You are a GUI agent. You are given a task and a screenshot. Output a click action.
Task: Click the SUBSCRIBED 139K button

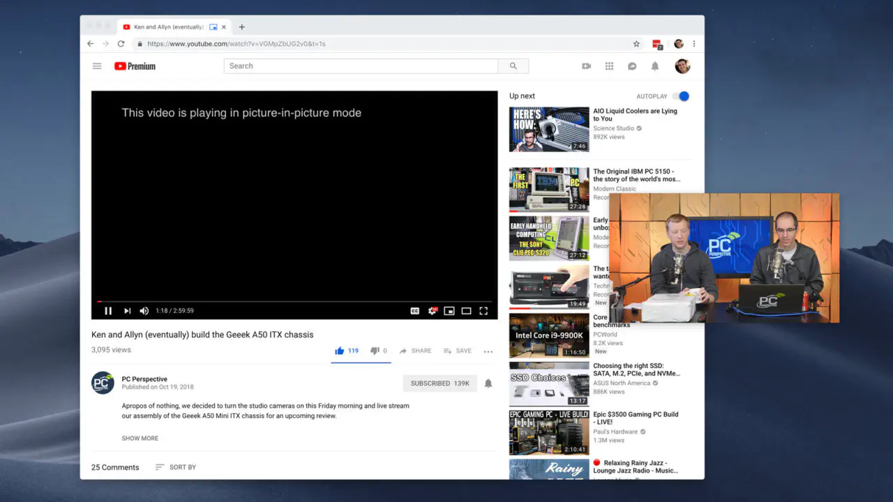[x=440, y=383]
